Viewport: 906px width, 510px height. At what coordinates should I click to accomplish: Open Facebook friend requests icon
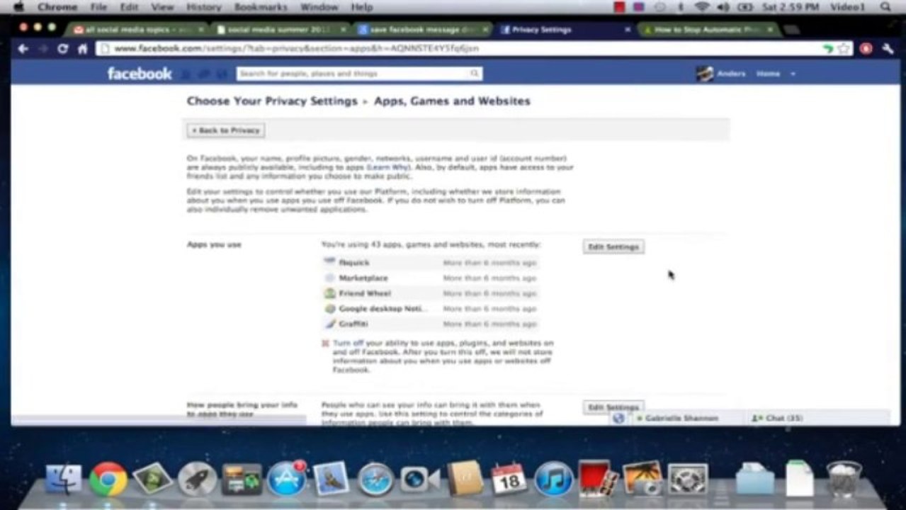(x=186, y=74)
